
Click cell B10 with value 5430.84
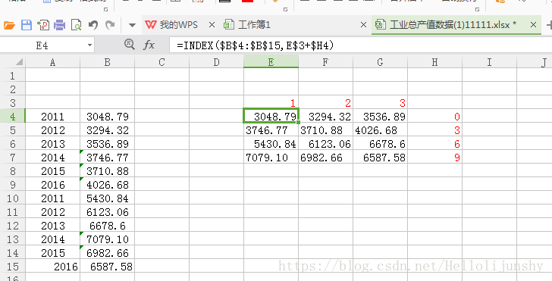(108, 198)
